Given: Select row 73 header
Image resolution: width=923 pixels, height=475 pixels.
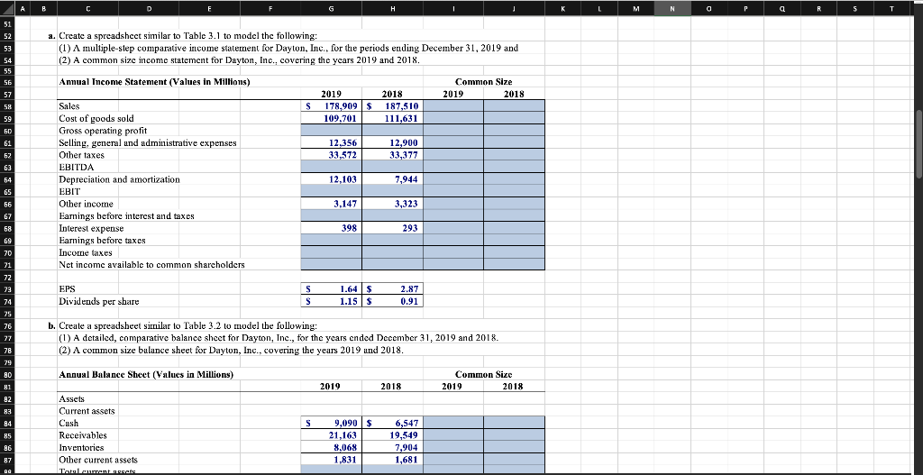Looking at the screenshot, I should click(x=7, y=289).
